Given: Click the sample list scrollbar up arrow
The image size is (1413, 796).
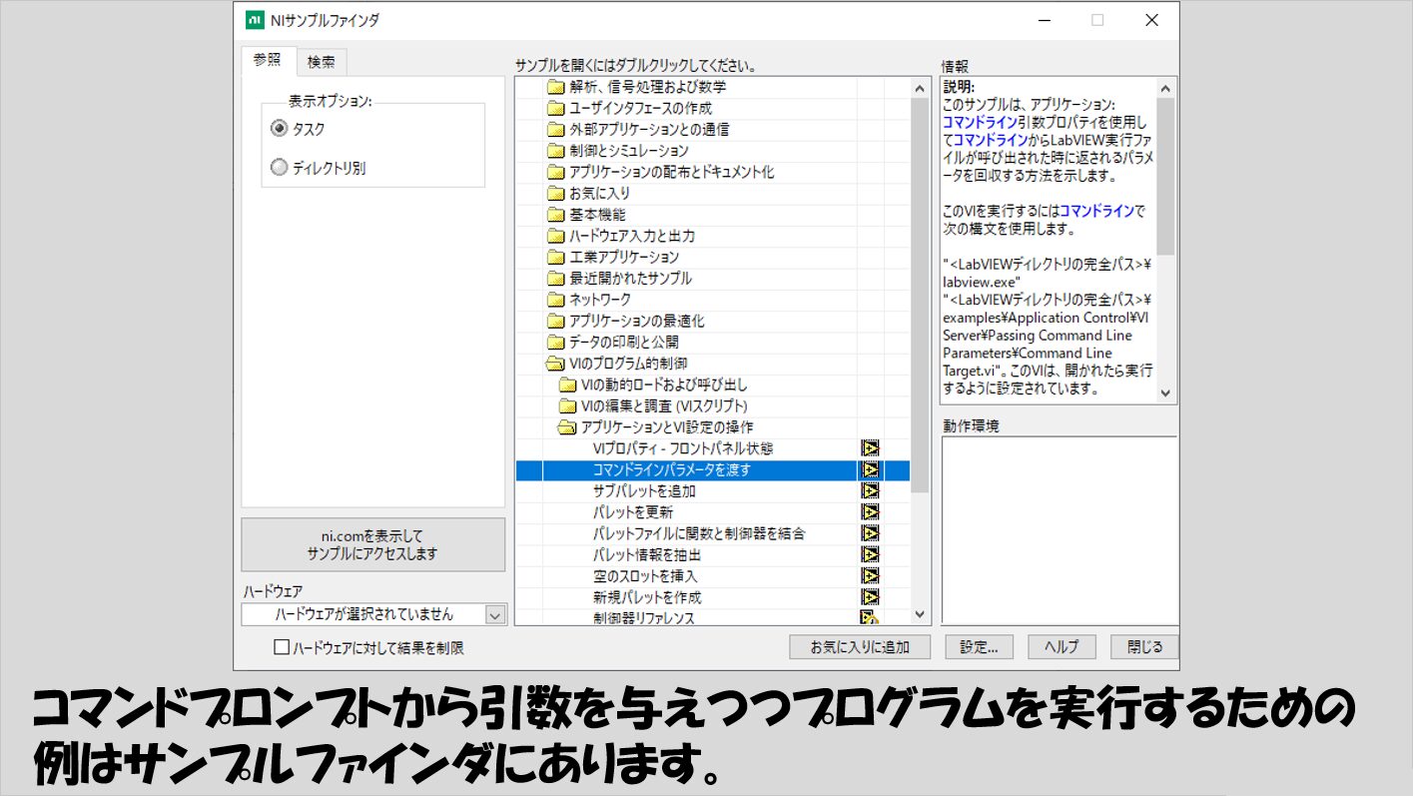Looking at the screenshot, I should [x=921, y=88].
